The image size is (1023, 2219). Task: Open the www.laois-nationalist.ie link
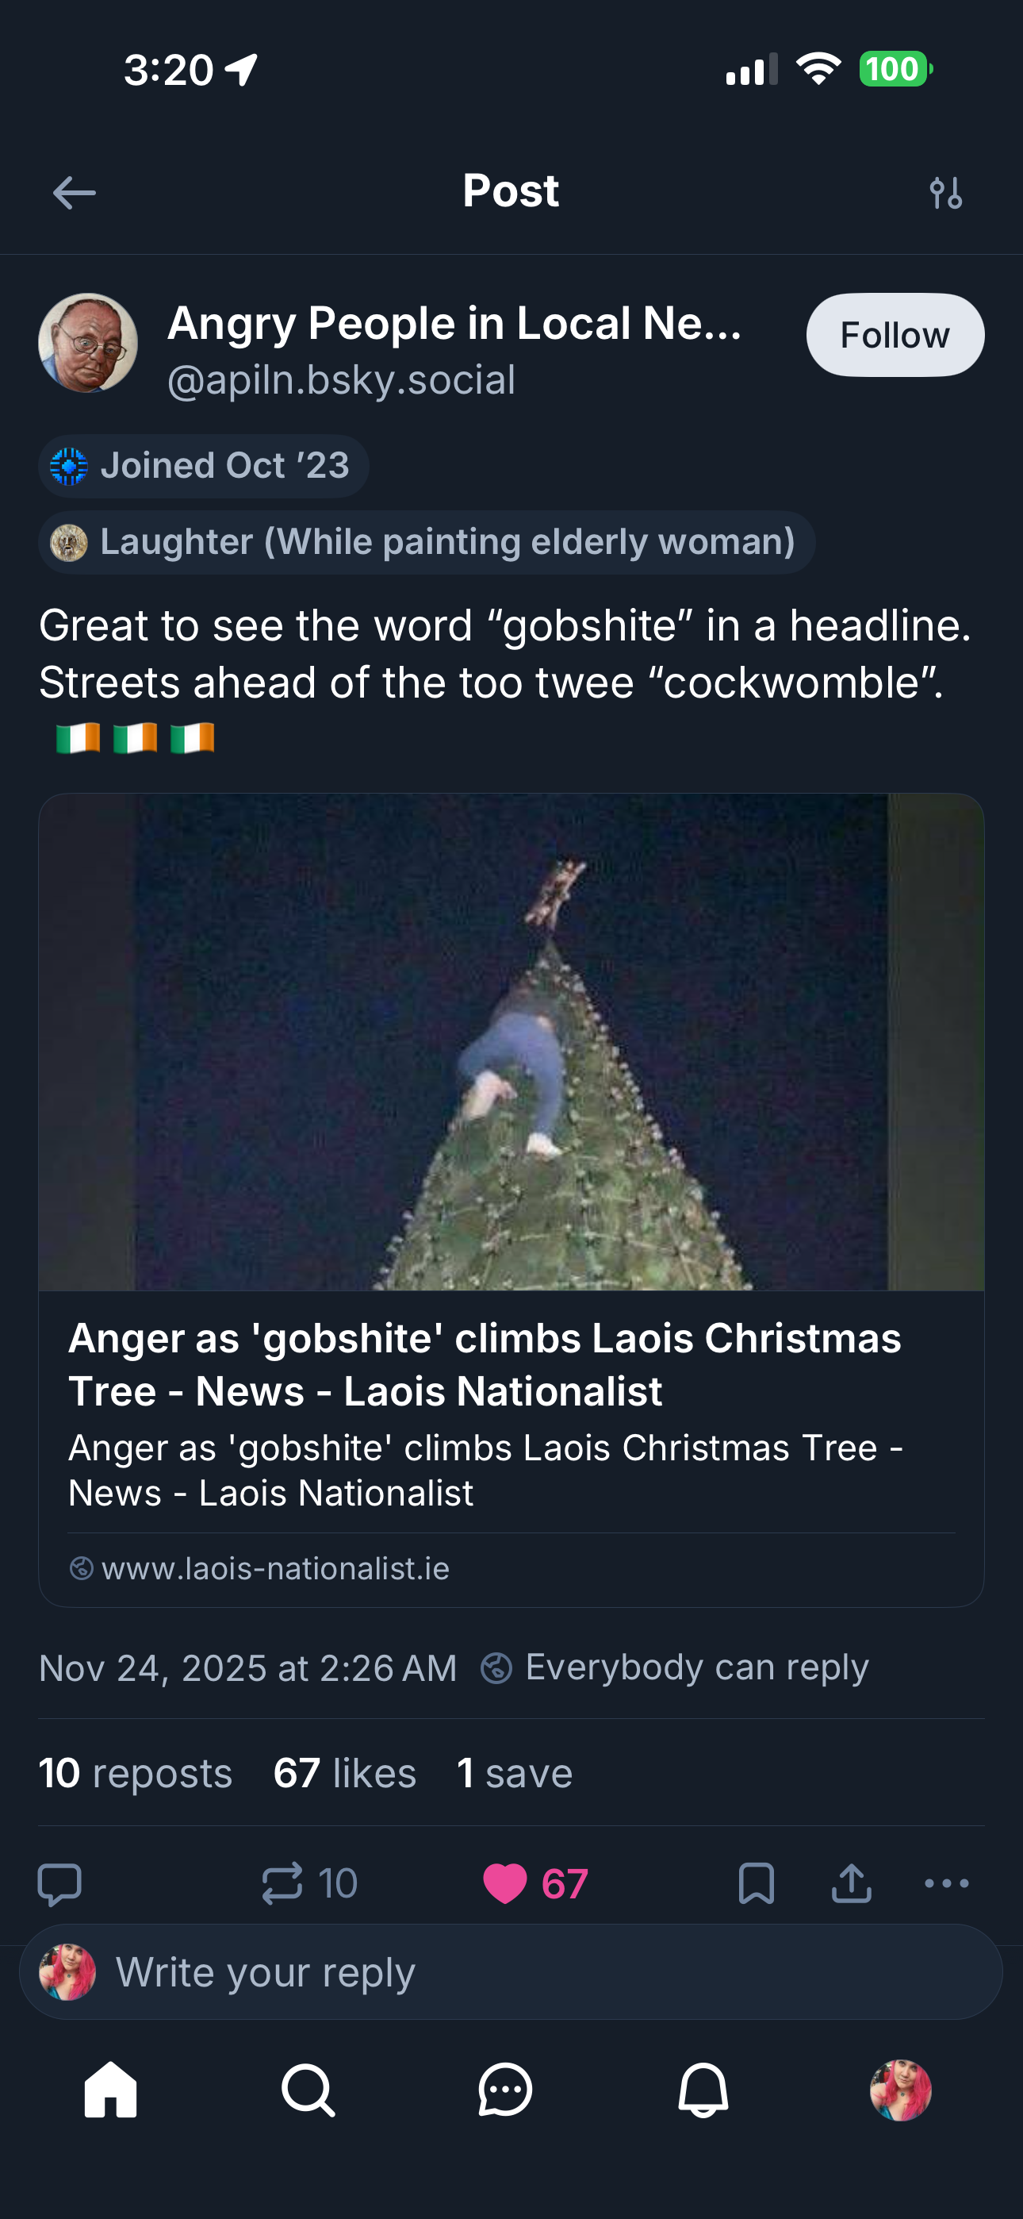click(275, 1569)
